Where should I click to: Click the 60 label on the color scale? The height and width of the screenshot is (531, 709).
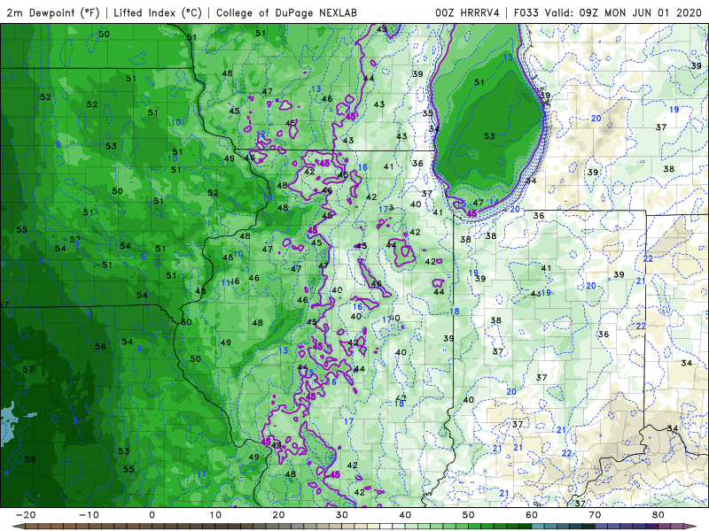[532, 515]
